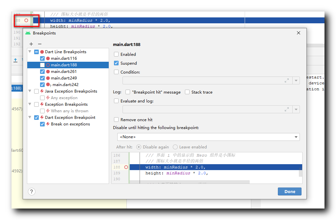Uncheck Dart Exception Breakpoint group checkbox
The image size is (336, 220).
(36, 118)
